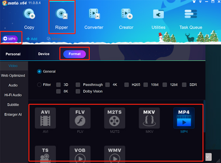
Task: Click the Add button
Action: click(x=32, y=39)
